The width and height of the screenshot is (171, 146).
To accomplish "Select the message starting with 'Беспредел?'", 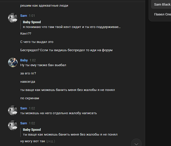I will coord(66,50).
